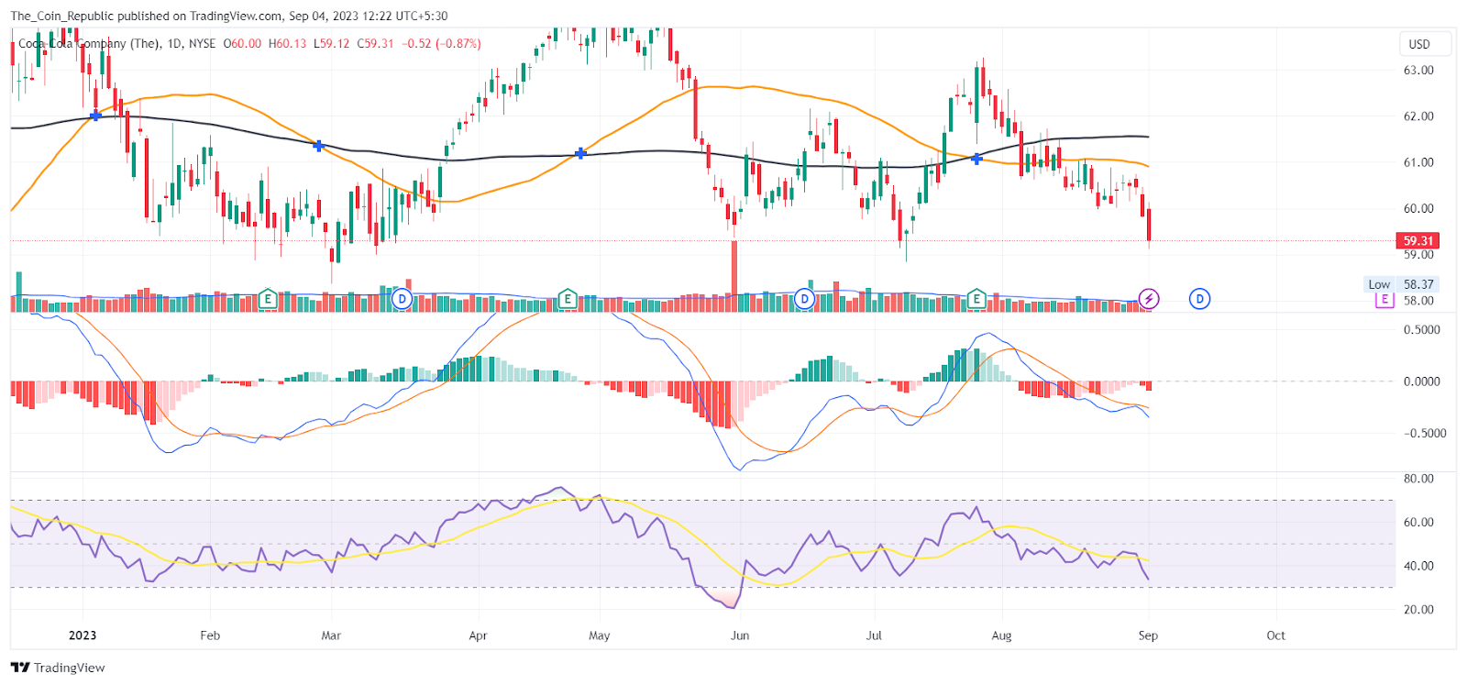Screen dimensions: 1467x685
Task: Click the tall red volume spike near Jun
Action: [x=733, y=276]
